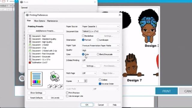
Task: Open the Quality dropdown
Action: 100,50
